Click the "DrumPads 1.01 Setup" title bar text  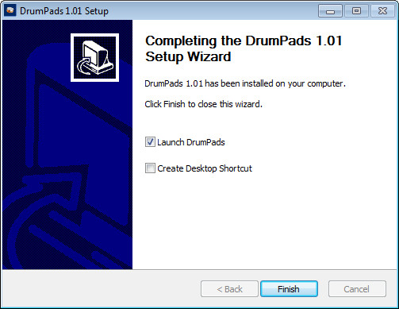coord(64,11)
